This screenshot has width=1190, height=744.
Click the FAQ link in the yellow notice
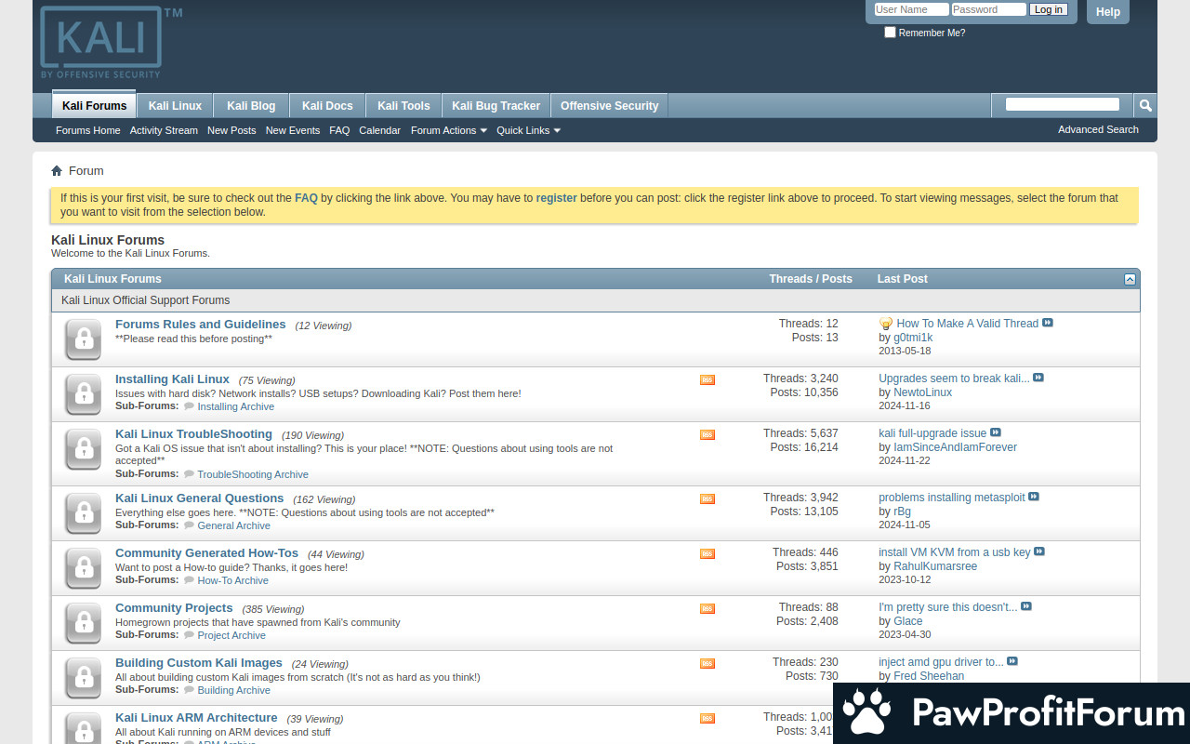tap(306, 198)
